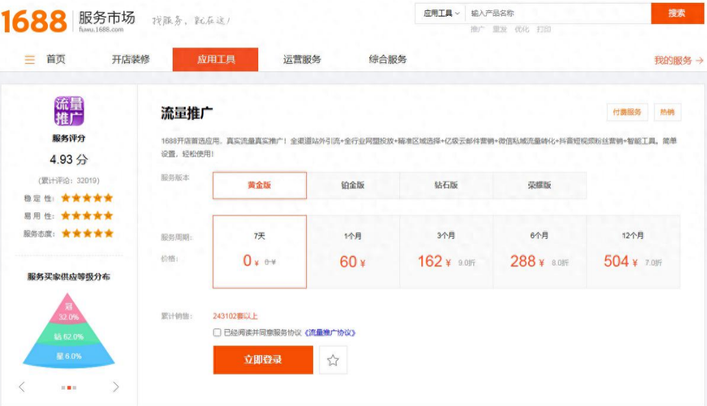Open the 应用工具 search category dropdown

[x=441, y=14]
